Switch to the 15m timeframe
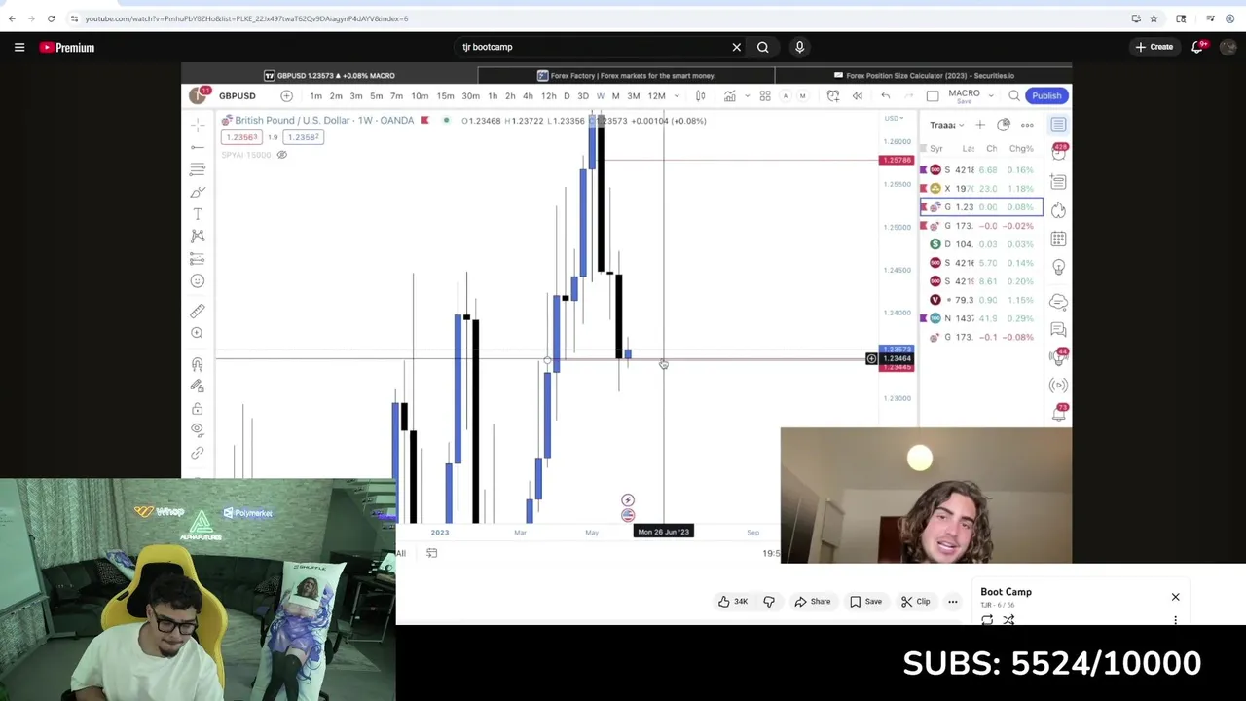This screenshot has height=701, width=1246. [445, 95]
